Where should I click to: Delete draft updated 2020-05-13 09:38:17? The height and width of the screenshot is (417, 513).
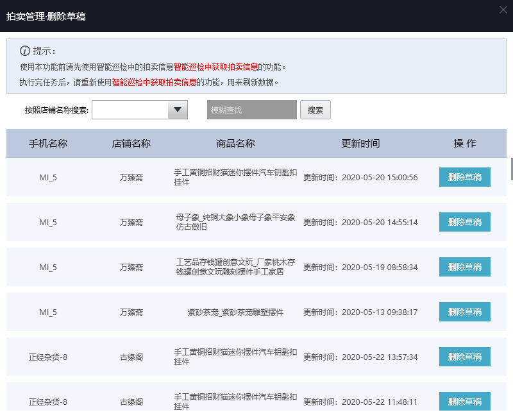(464, 312)
